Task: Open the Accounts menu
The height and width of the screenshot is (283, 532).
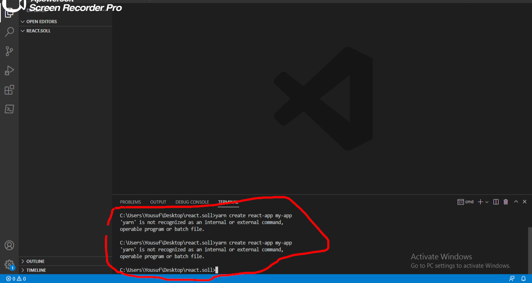Action: [x=9, y=246]
